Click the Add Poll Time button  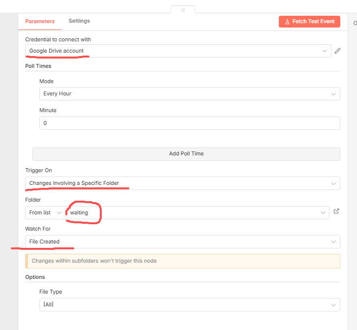point(186,154)
